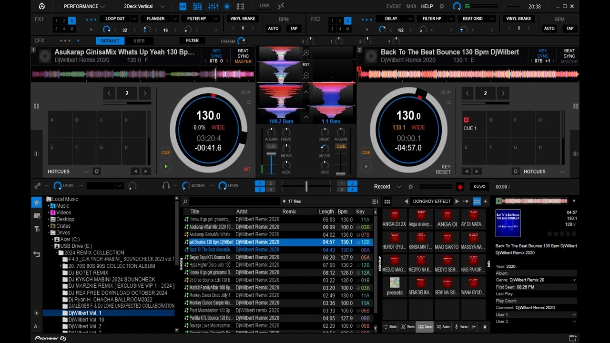610x343 pixels.
Task: Toggle the MT master tempo on deck 1
Action: (247, 170)
